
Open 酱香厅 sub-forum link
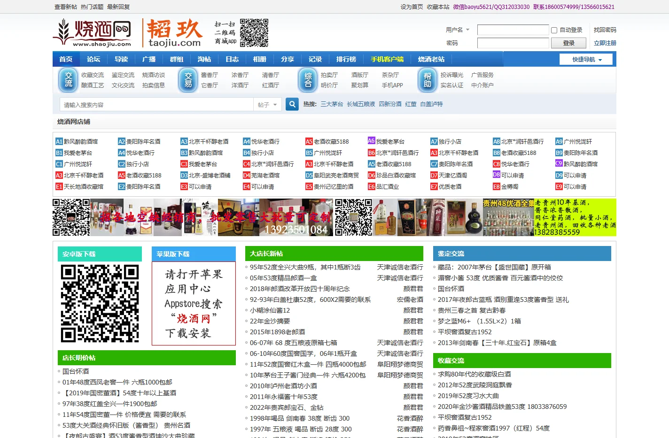click(210, 75)
